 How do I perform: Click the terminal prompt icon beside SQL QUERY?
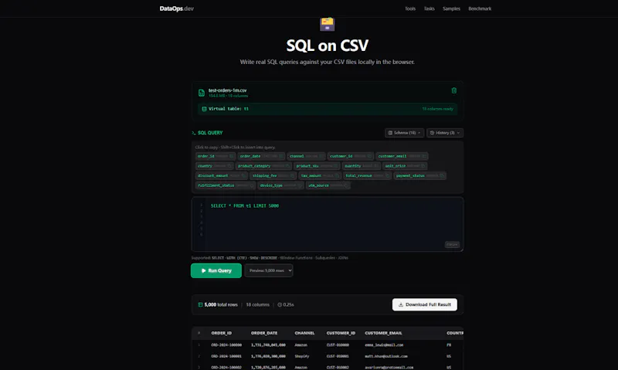click(194, 133)
